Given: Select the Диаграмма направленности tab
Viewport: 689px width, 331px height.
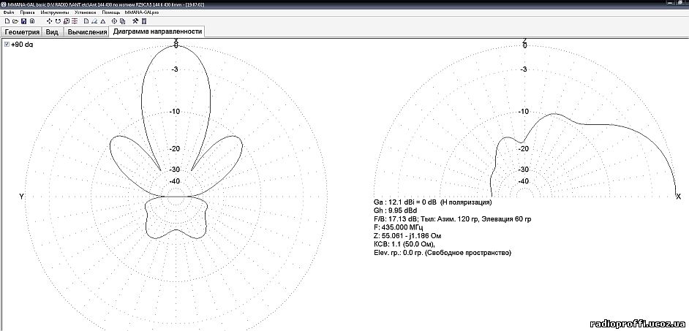Looking at the screenshot, I should click(157, 31).
